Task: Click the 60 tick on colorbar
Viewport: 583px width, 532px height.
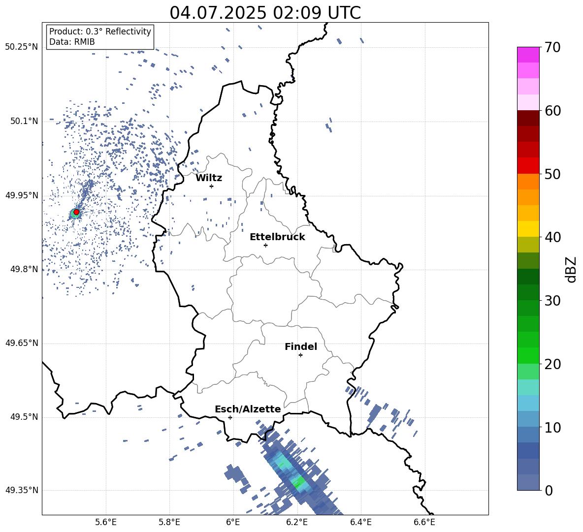Action: pyautogui.click(x=552, y=111)
